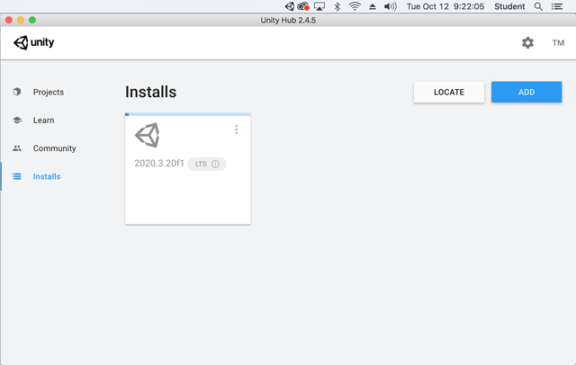Image resolution: width=576 pixels, height=365 pixels.
Task: Open the Learn section
Action: click(43, 120)
